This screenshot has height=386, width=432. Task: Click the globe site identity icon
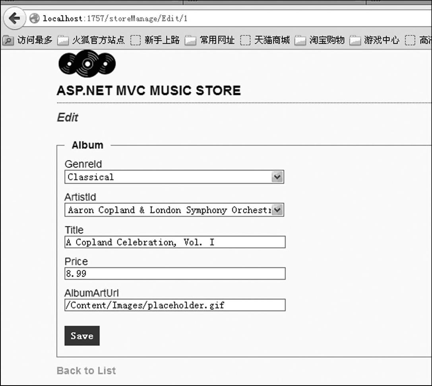tap(35, 18)
